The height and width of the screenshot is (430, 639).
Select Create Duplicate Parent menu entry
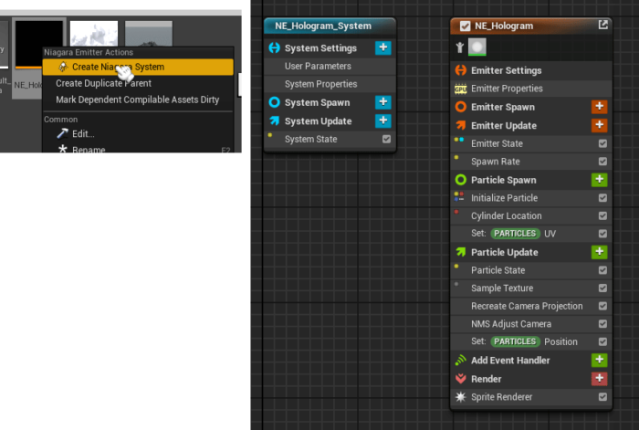tap(103, 83)
